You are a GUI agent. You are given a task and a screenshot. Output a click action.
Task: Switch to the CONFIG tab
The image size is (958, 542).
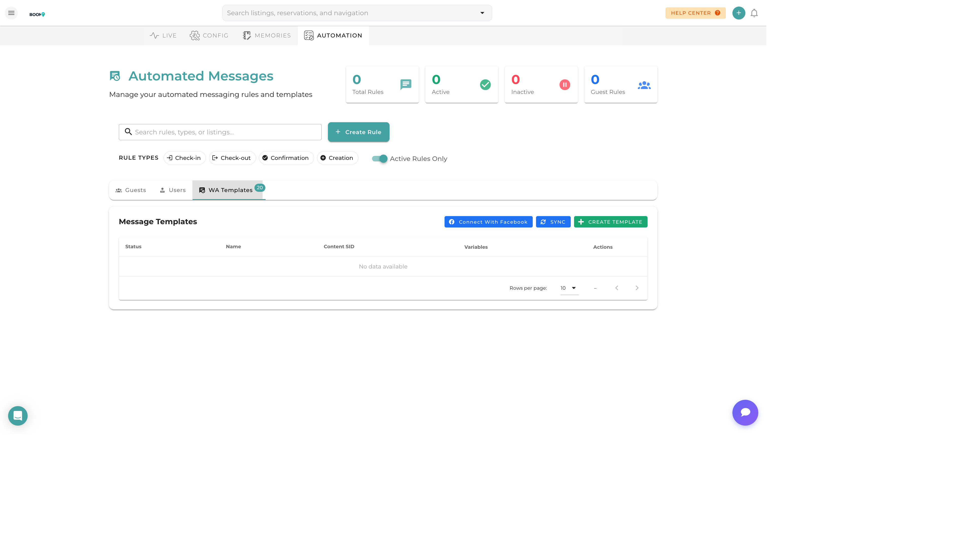(x=209, y=35)
